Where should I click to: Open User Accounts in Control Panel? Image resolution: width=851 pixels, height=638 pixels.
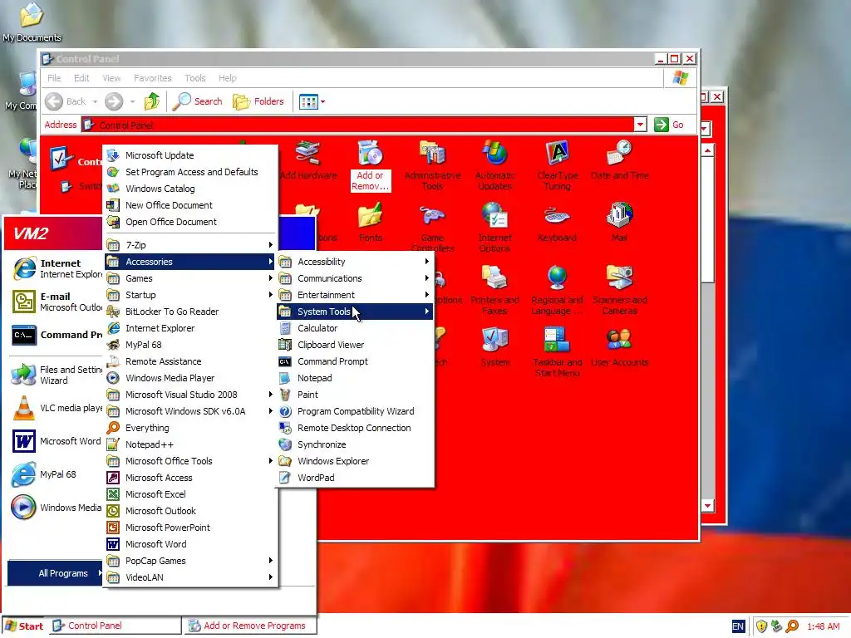coord(619,348)
